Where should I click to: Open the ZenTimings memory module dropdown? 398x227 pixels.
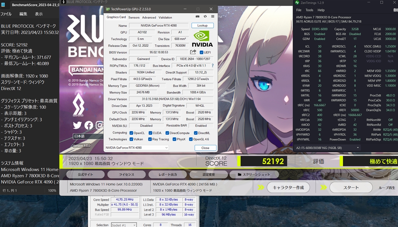pyautogui.click(x=327, y=148)
